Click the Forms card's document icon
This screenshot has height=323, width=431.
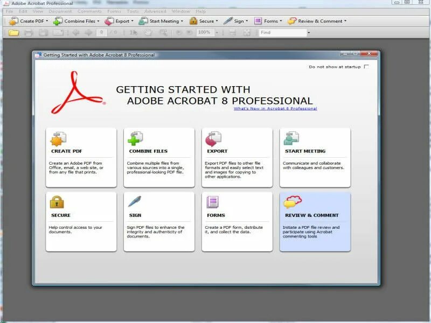[212, 202]
